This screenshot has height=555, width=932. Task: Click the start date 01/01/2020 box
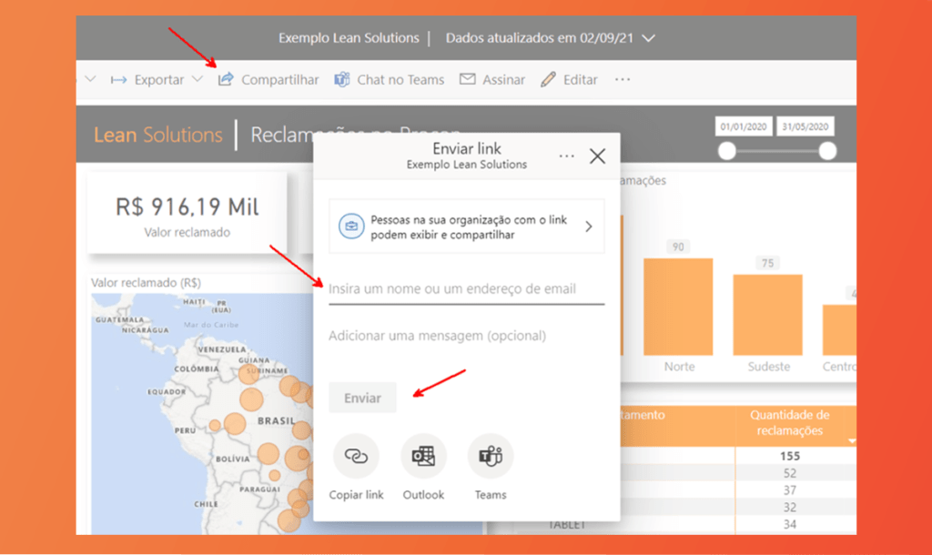[x=743, y=126]
